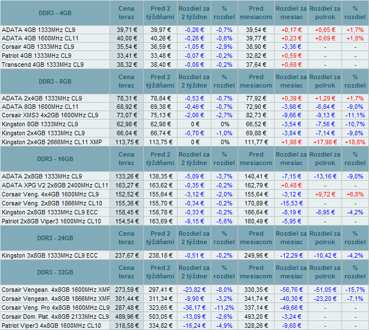
Task: Select the DDR3 - 16GB section header
Action: [55, 159]
